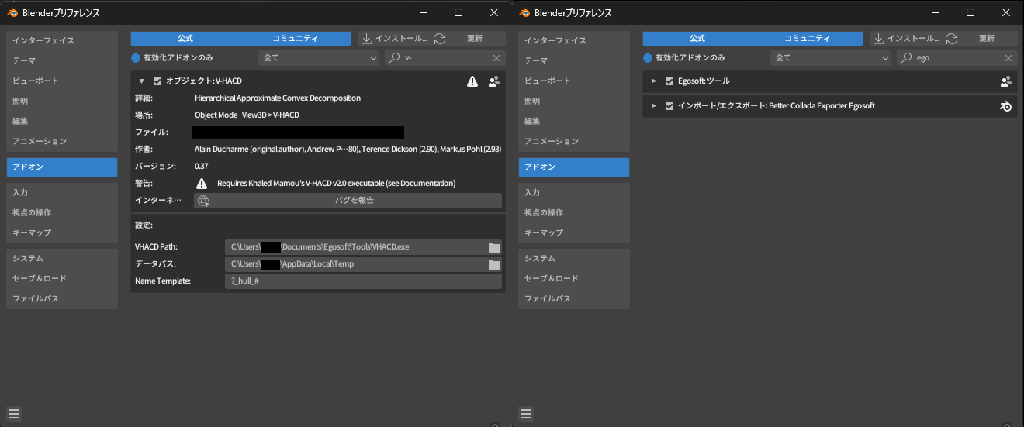
Task: Click the folder icon beside データパス field
Action: coord(493,264)
